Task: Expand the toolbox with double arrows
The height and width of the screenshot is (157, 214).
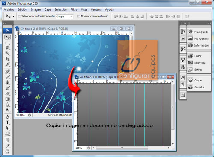Action: point(5,23)
